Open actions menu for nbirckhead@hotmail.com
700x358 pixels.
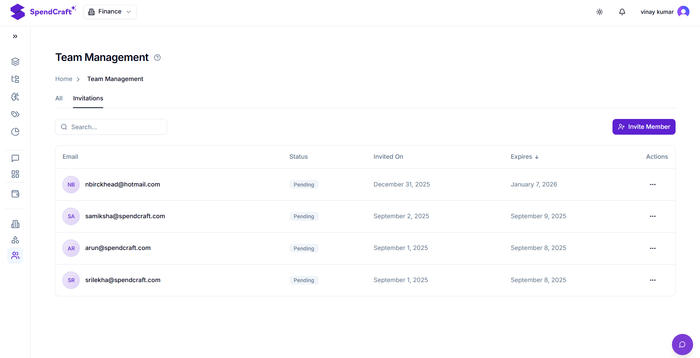(652, 185)
